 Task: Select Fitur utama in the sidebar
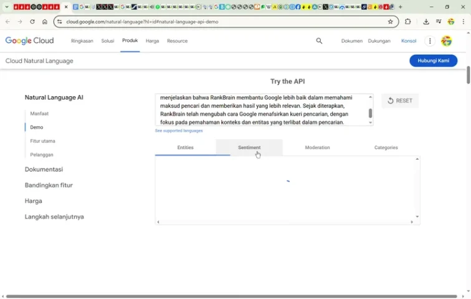42,141
